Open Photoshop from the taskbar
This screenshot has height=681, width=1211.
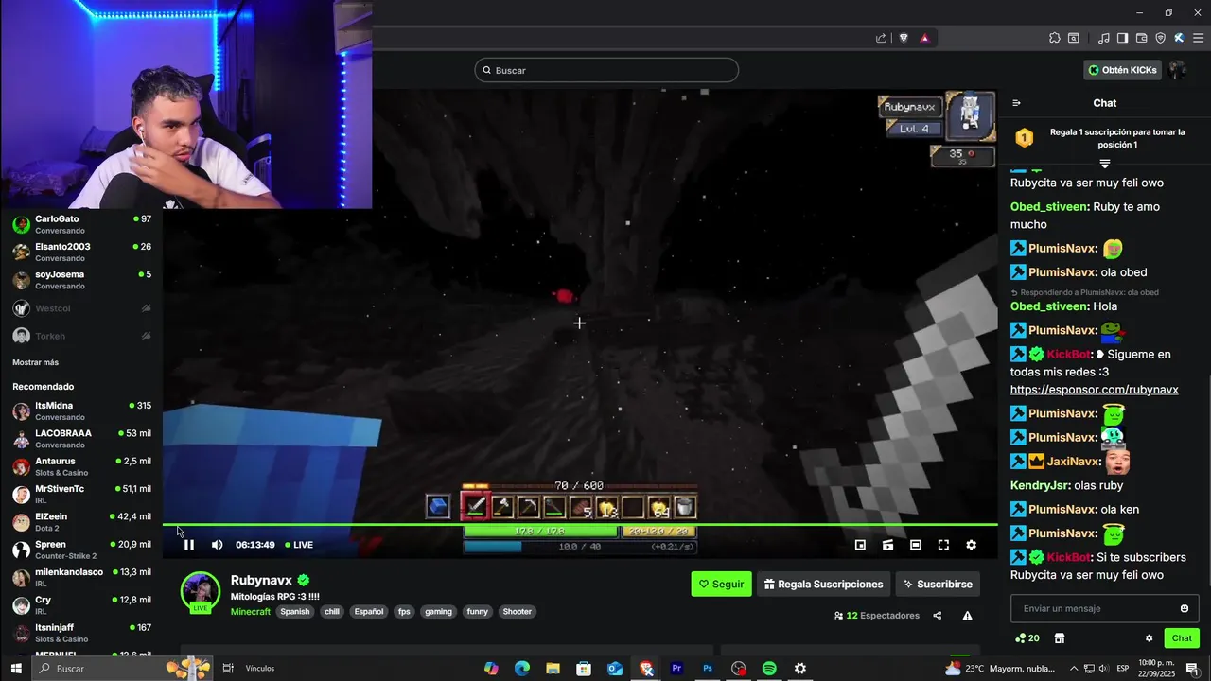(x=708, y=669)
